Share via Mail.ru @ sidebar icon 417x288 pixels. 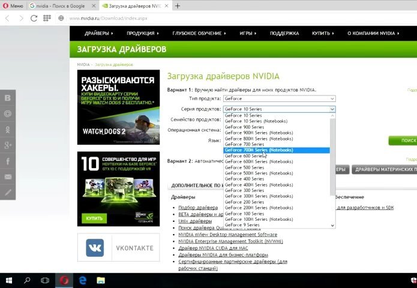click(8, 113)
